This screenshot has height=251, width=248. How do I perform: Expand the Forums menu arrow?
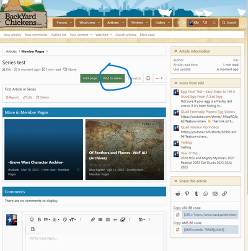click(71, 22)
